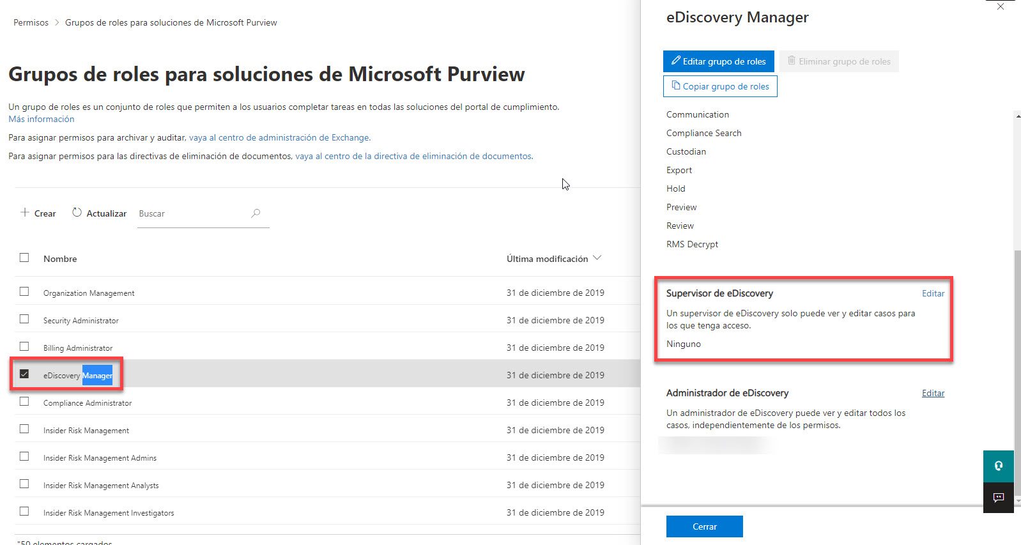Open the teal help headset icon
This screenshot has width=1021, height=545.
tap(998, 466)
